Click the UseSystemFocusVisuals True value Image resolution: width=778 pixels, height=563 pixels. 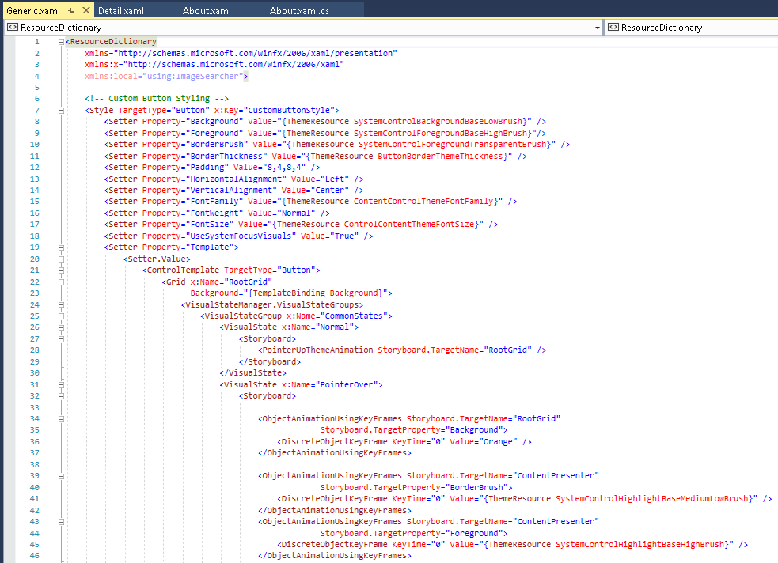[x=343, y=236]
